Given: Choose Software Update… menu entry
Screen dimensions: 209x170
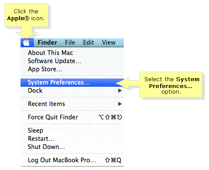Looking at the screenshot, I should click(54, 61).
